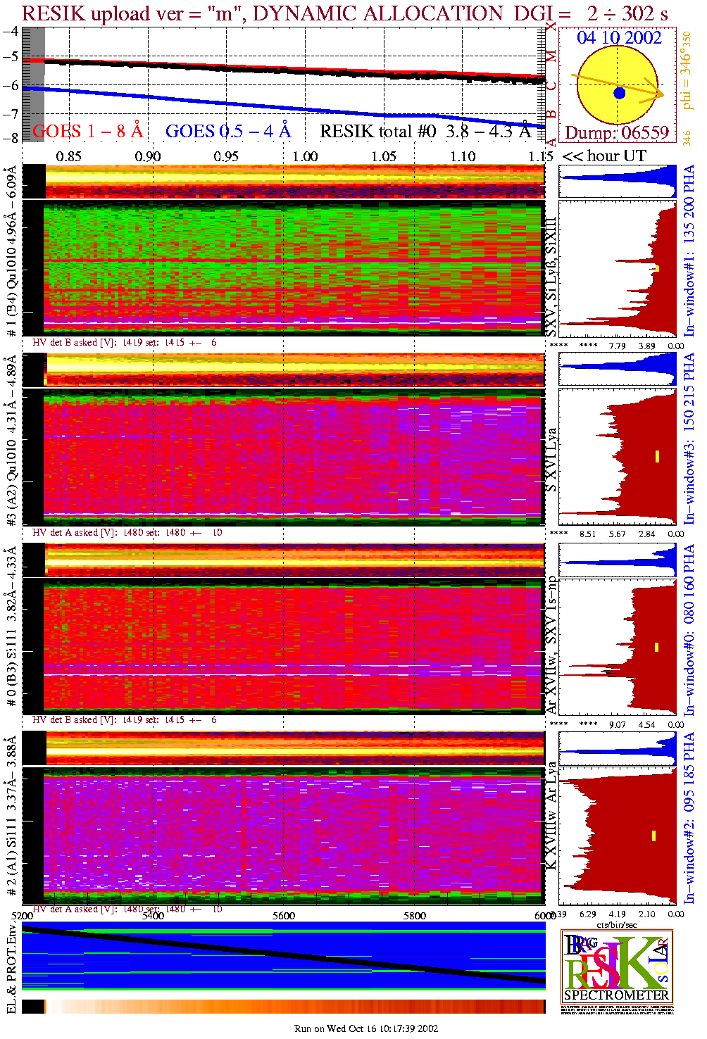Click the date 04 10 2002
The image size is (707, 1039).
[619, 38]
